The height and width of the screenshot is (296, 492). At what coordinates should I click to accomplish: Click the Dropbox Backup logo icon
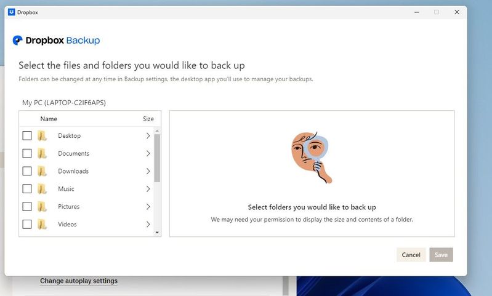[17, 41]
